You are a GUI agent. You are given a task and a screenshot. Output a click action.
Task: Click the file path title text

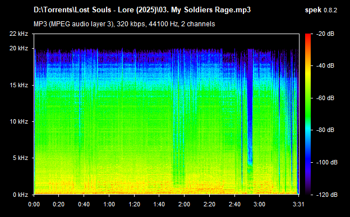pyautogui.click(x=142, y=10)
